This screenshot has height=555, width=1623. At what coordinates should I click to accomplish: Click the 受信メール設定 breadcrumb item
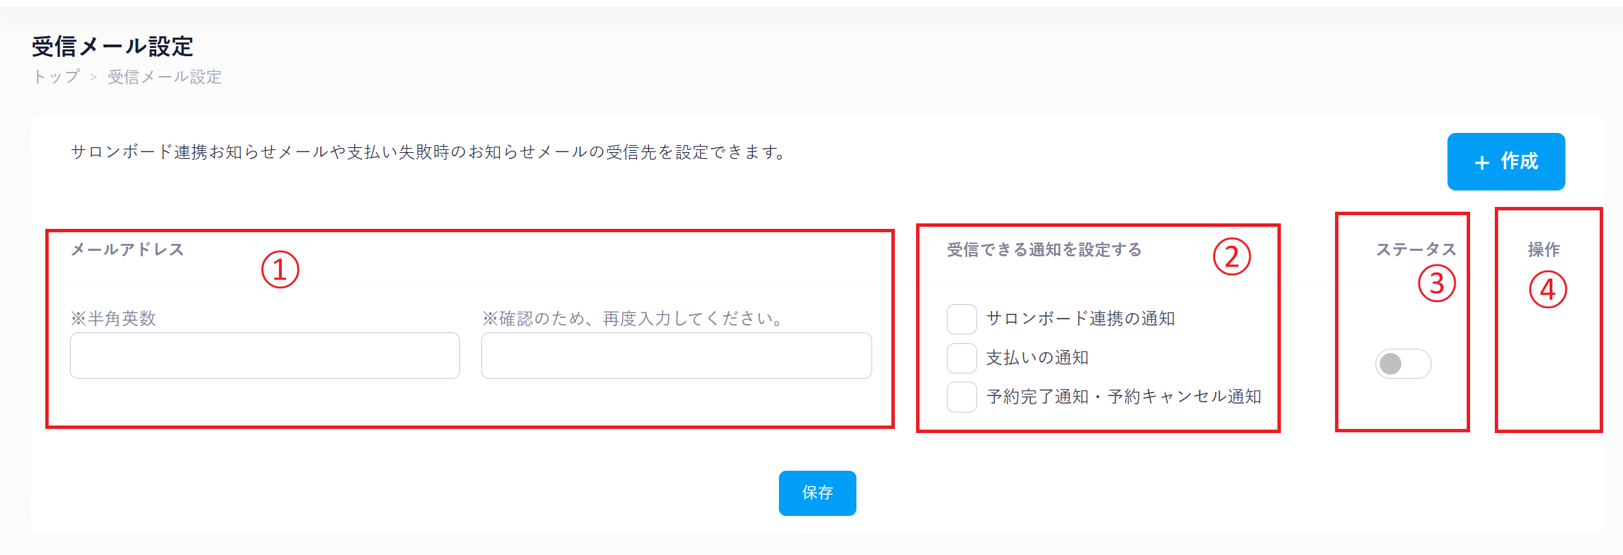165,77
